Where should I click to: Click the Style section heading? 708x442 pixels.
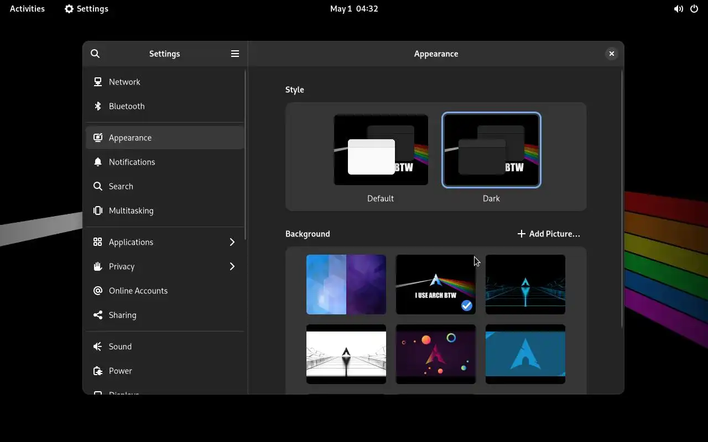click(x=295, y=90)
